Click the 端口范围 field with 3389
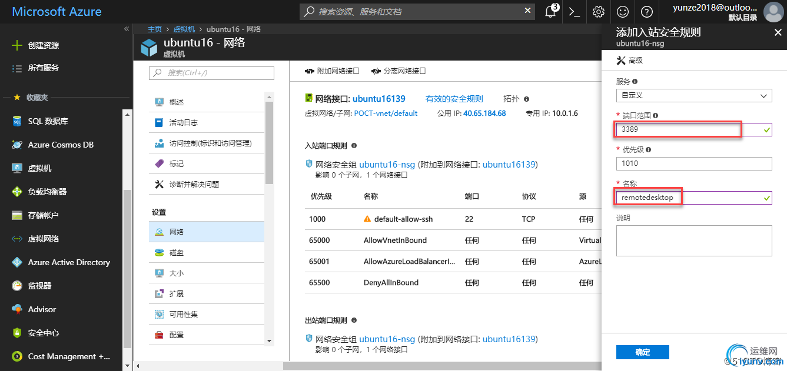The height and width of the screenshot is (371, 787). [694, 129]
